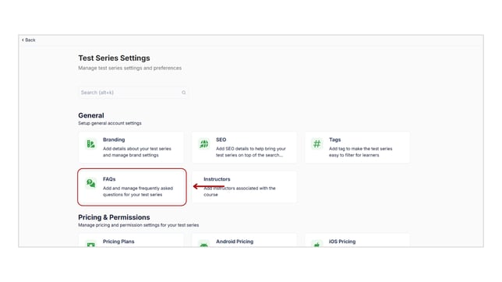
Task: Open the Instructors settings card
Action: tap(244, 187)
